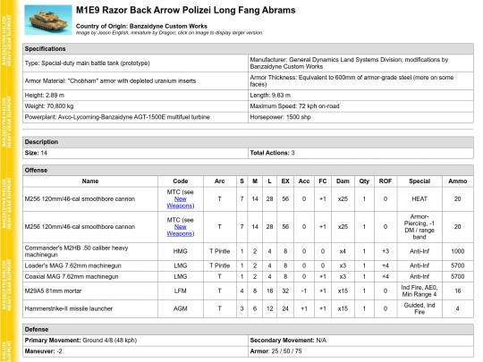The height and width of the screenshot is (362, 483).
Task: Click the Acc column header
Action: (x=304, y=181)
